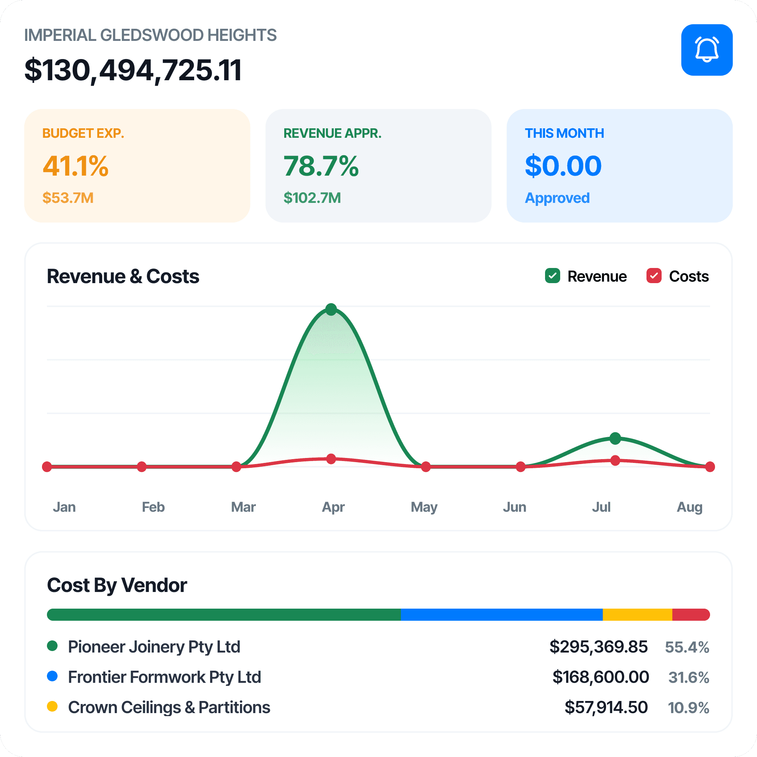This screenshot has width=757, height=757.
Task: Open the Revenue Appr. 78.7% card
Action: (378, 166)
